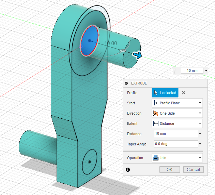Click the Join operation icon
Screen dimensions: 215x195
[156, 158]
